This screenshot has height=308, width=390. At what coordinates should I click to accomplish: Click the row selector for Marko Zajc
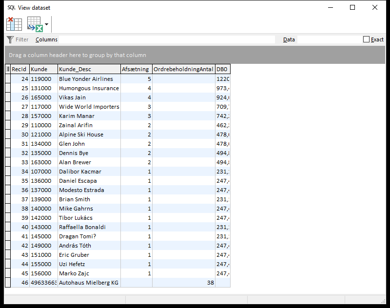pos(8,273)
